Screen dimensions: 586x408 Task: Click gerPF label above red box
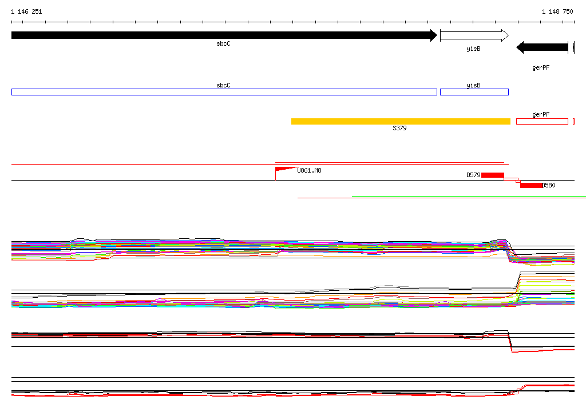click(x=541, y=114)
